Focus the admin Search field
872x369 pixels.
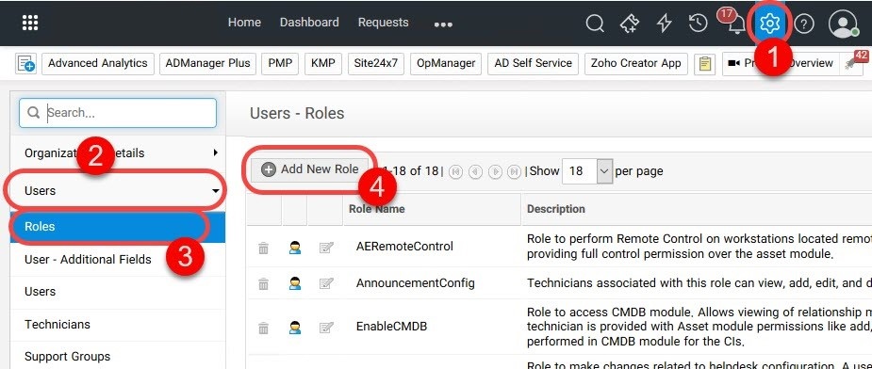tap(118, 113)
